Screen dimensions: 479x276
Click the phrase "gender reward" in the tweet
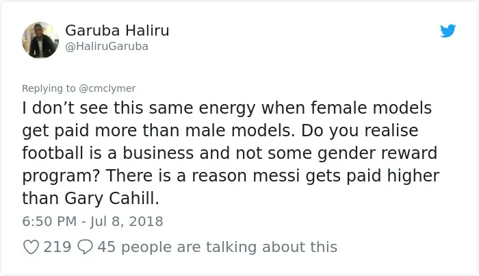[x=377, y=153]
